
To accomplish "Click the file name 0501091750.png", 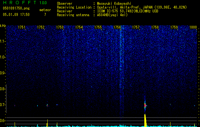I will coord(16,9).
